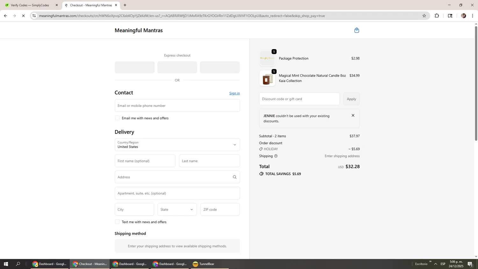Click the browser back arrow
Image resolution: width=478 pixels, height=269 pixels.
[5, 16]
